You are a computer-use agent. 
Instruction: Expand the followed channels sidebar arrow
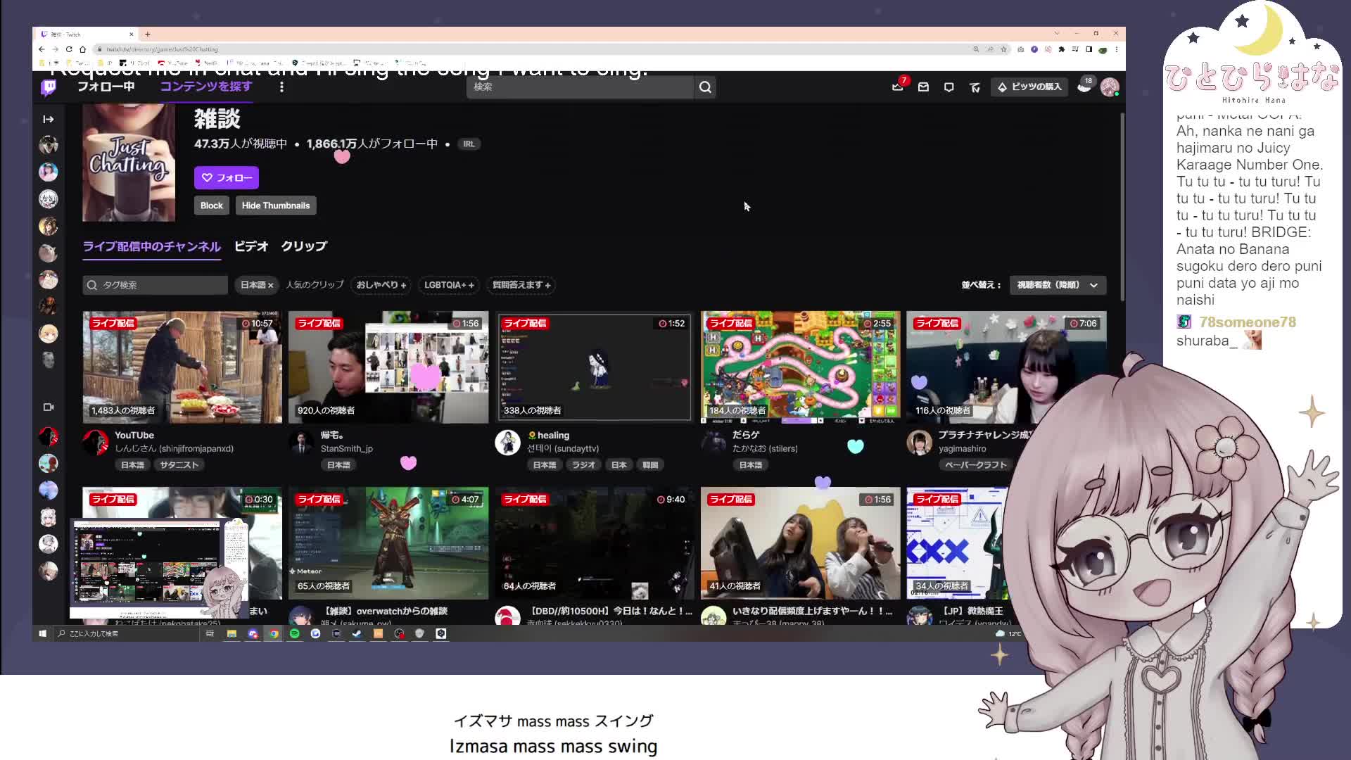(49, 120)
